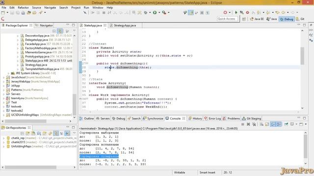Switch to Java perspective
This screenshot has height=176, width=314.
click(271, 19)
